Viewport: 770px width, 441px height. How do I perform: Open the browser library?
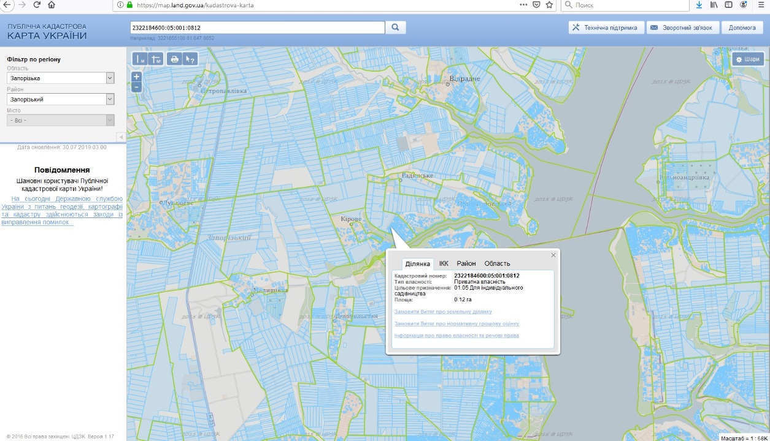coord(714,5)
